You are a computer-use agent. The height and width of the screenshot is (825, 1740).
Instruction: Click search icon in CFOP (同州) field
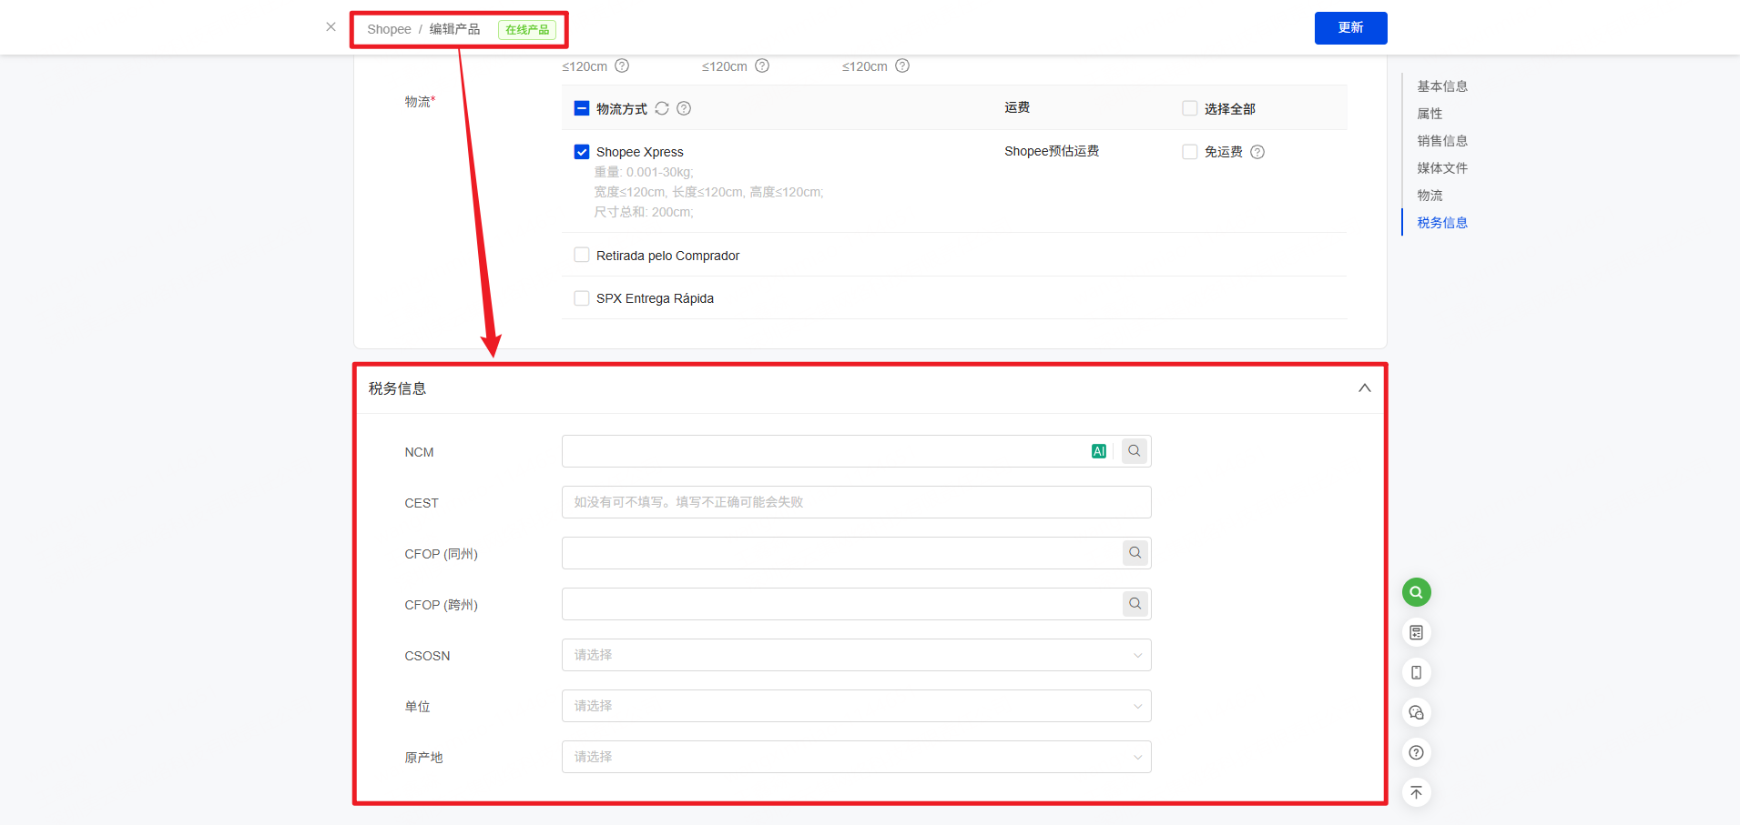pos(1135,553)
